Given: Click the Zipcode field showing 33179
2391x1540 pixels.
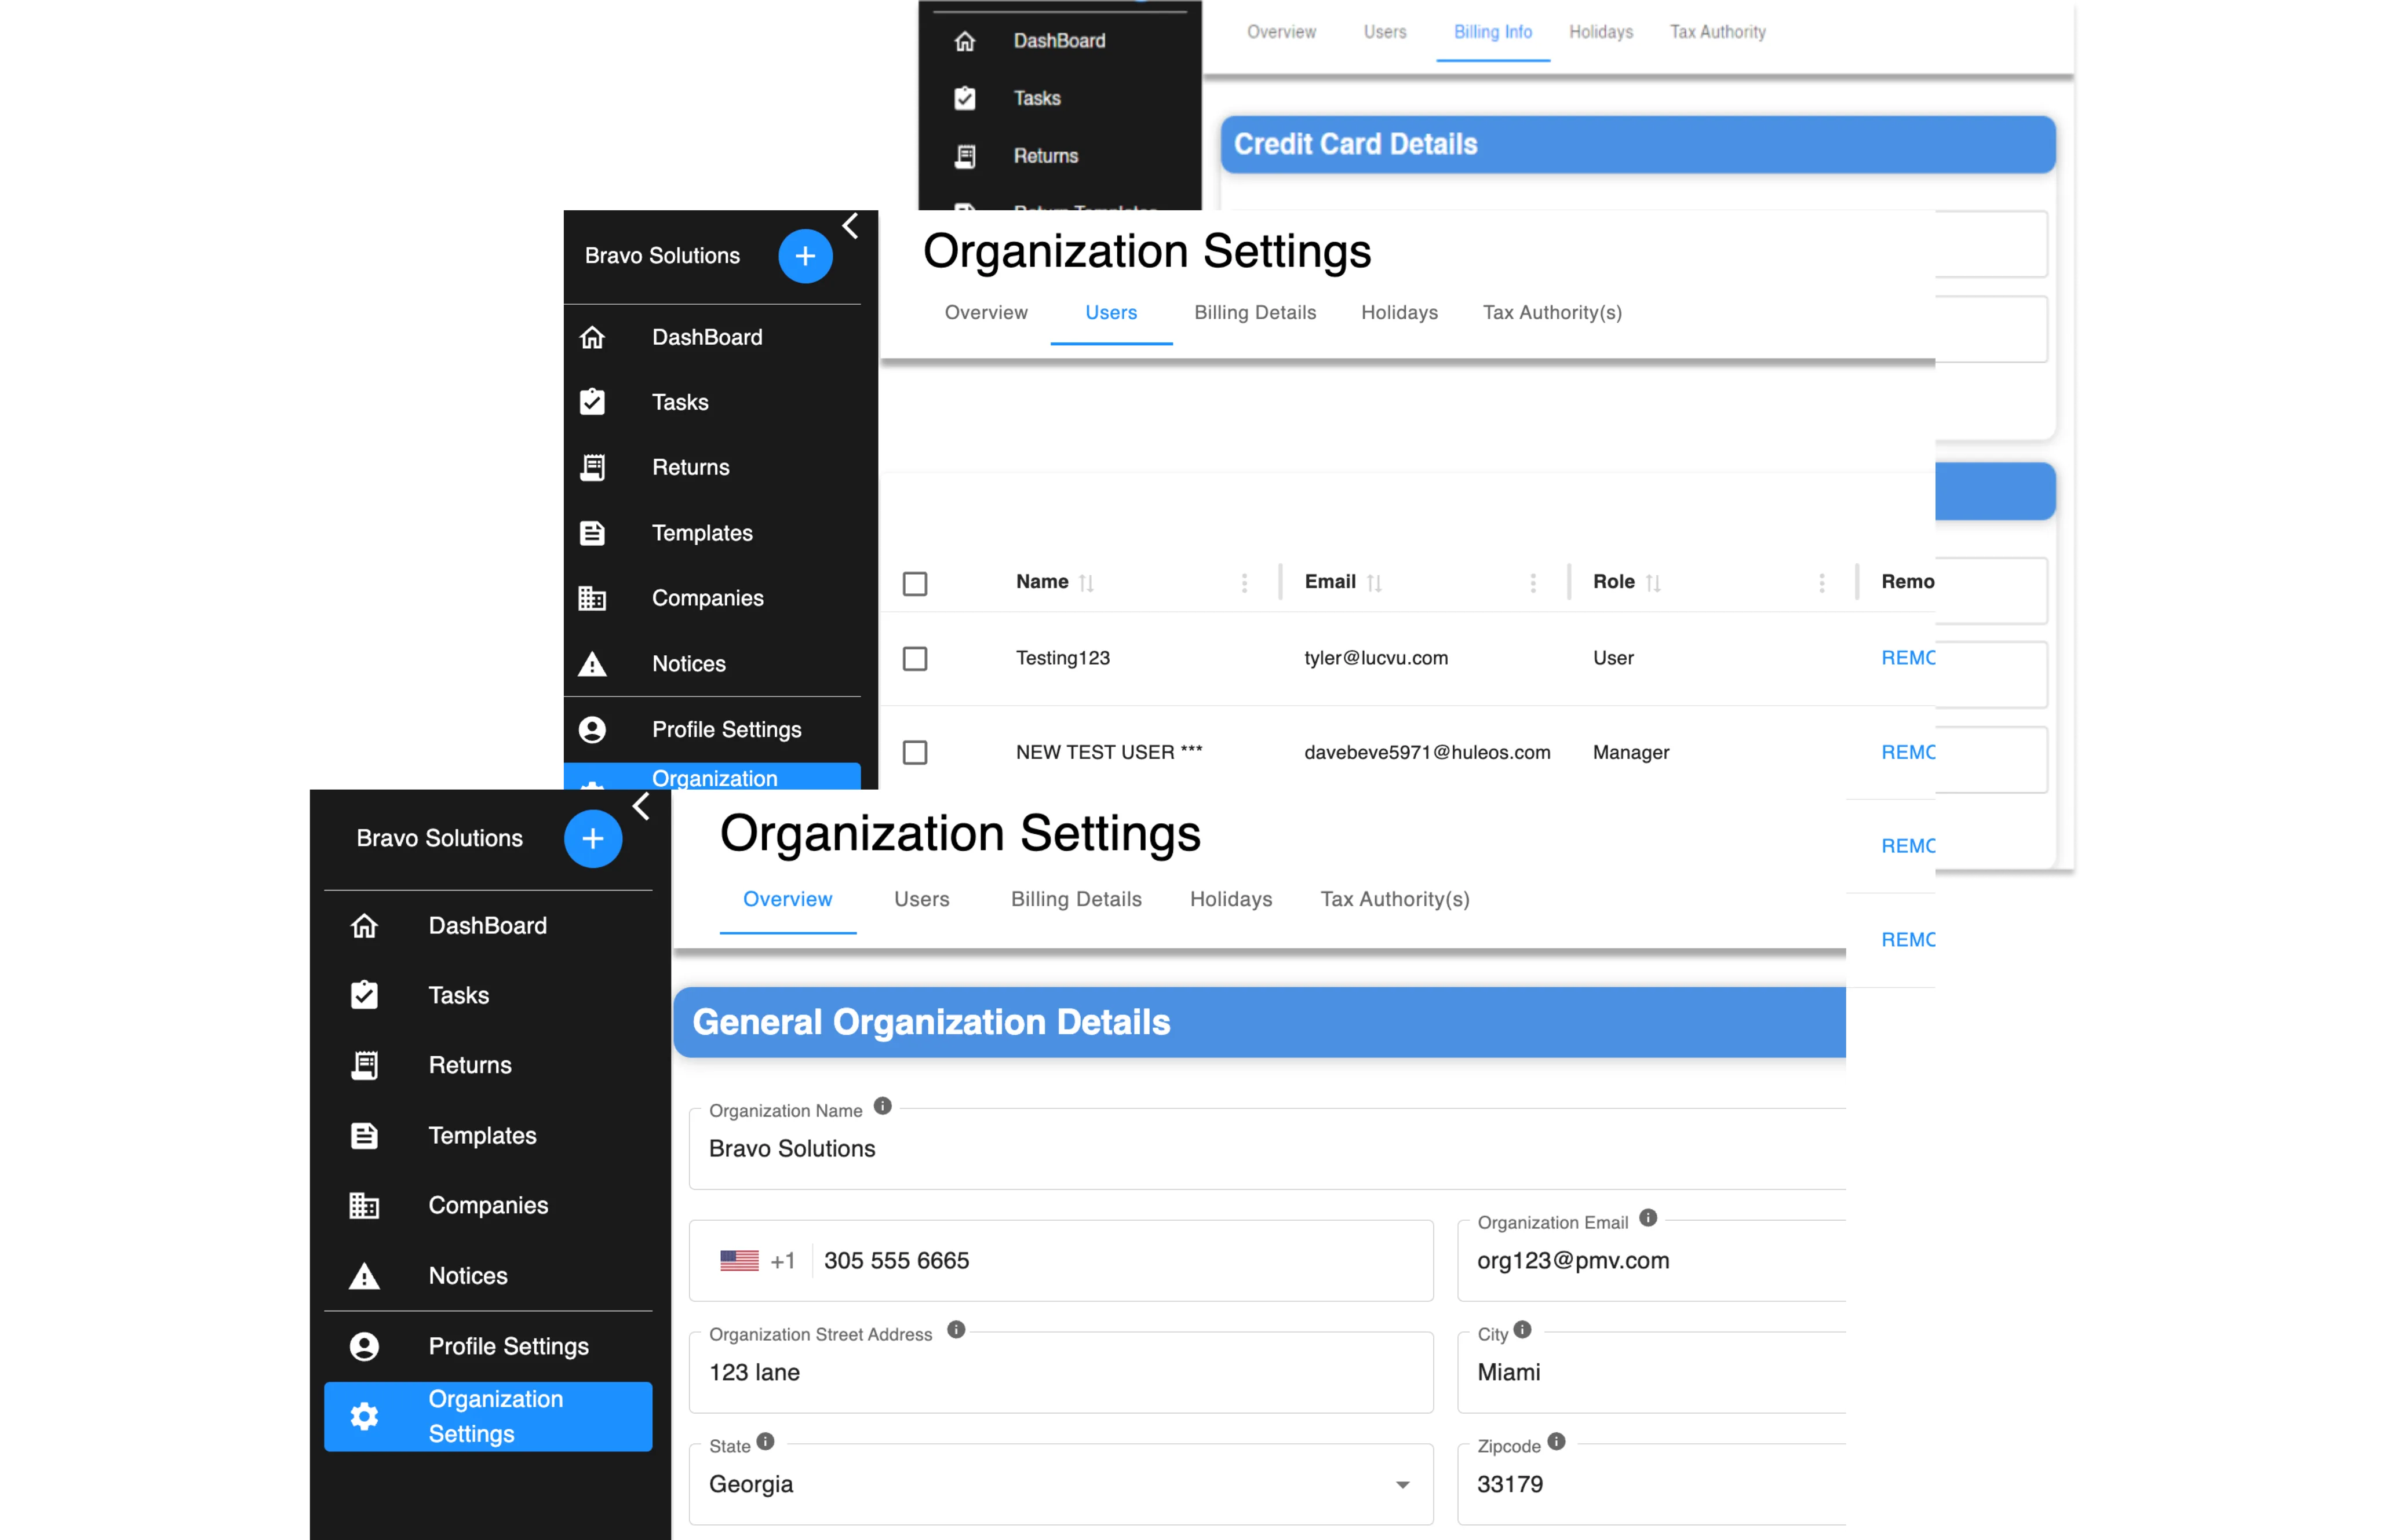Looking at the screenshot, I should (x=1650, y=1484).
